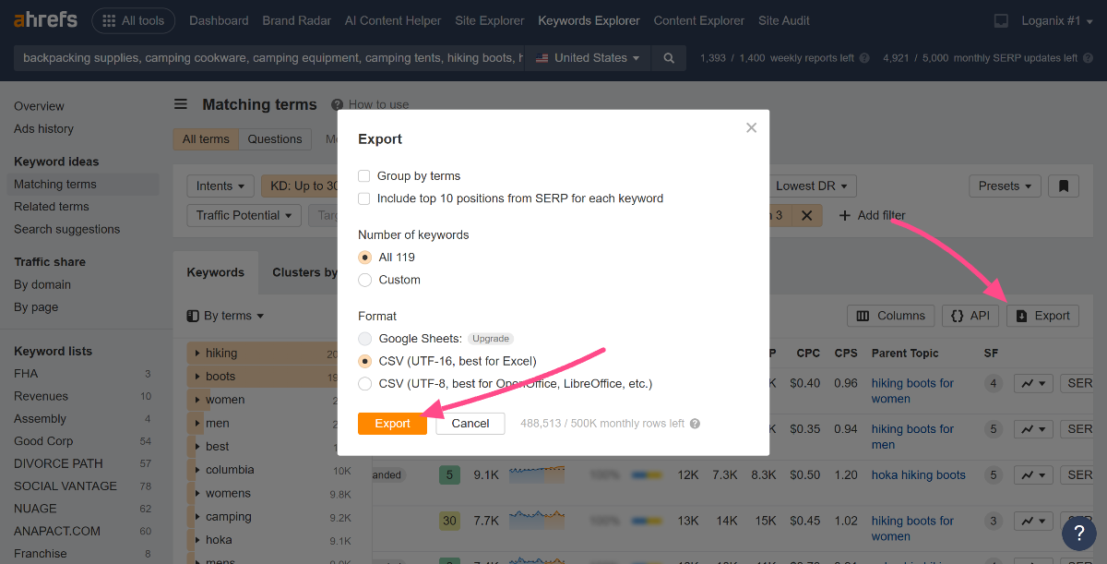Open the Dashboard menu item

219,20
